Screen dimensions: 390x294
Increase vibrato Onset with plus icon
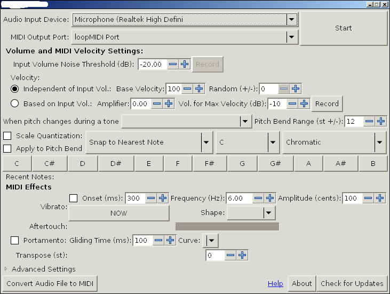[163, 198]
